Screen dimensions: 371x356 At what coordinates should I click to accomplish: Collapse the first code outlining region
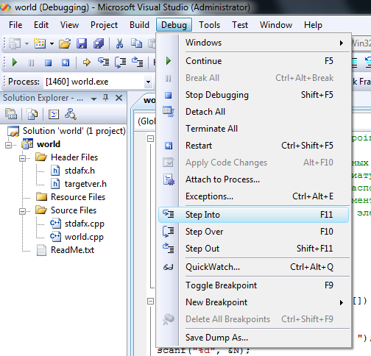[150, 139]
